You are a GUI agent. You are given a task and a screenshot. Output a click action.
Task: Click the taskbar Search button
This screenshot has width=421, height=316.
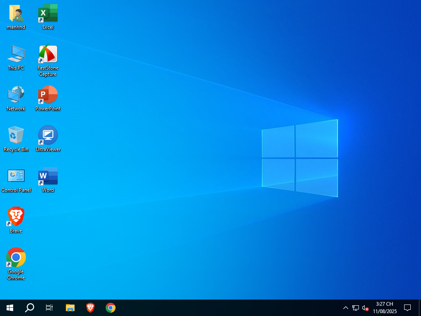click(29, 307)
